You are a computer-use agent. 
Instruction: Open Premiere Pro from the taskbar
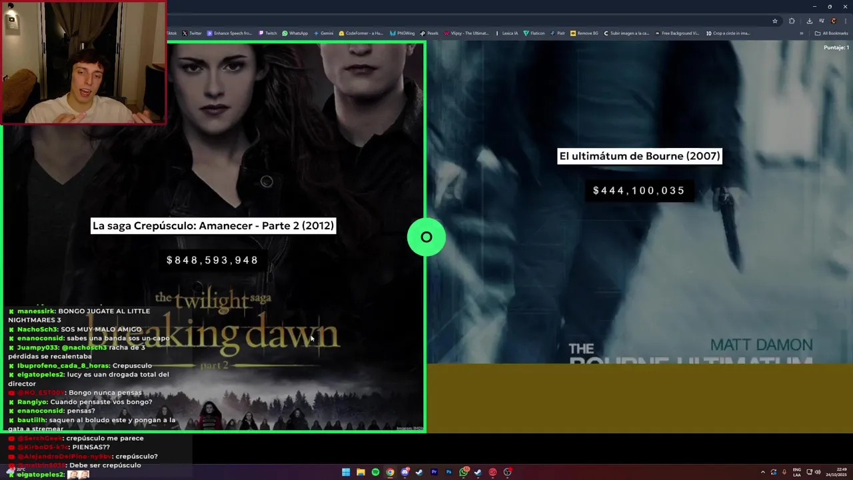(434, 472)
